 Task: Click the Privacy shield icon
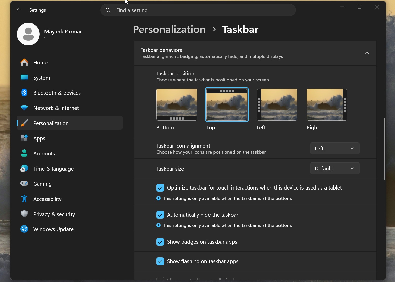(24, 214)
